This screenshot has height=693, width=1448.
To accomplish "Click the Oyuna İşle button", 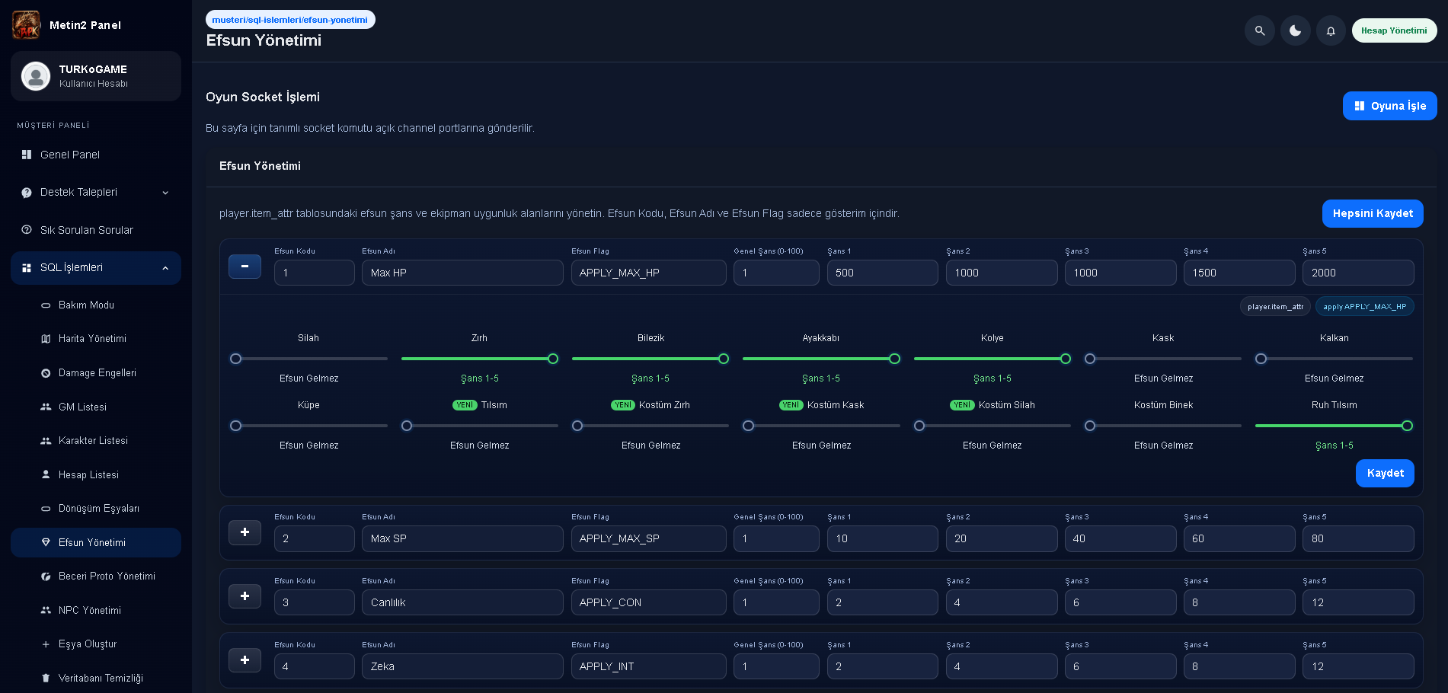I will point(1389,106).
